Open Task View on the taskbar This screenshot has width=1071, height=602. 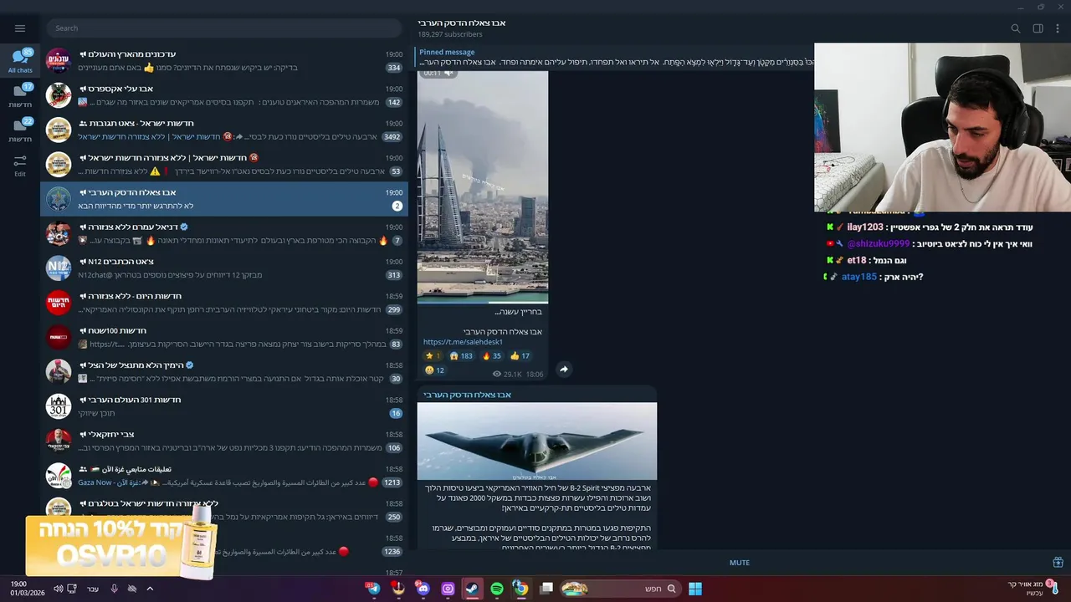click(x=546, y=589)
